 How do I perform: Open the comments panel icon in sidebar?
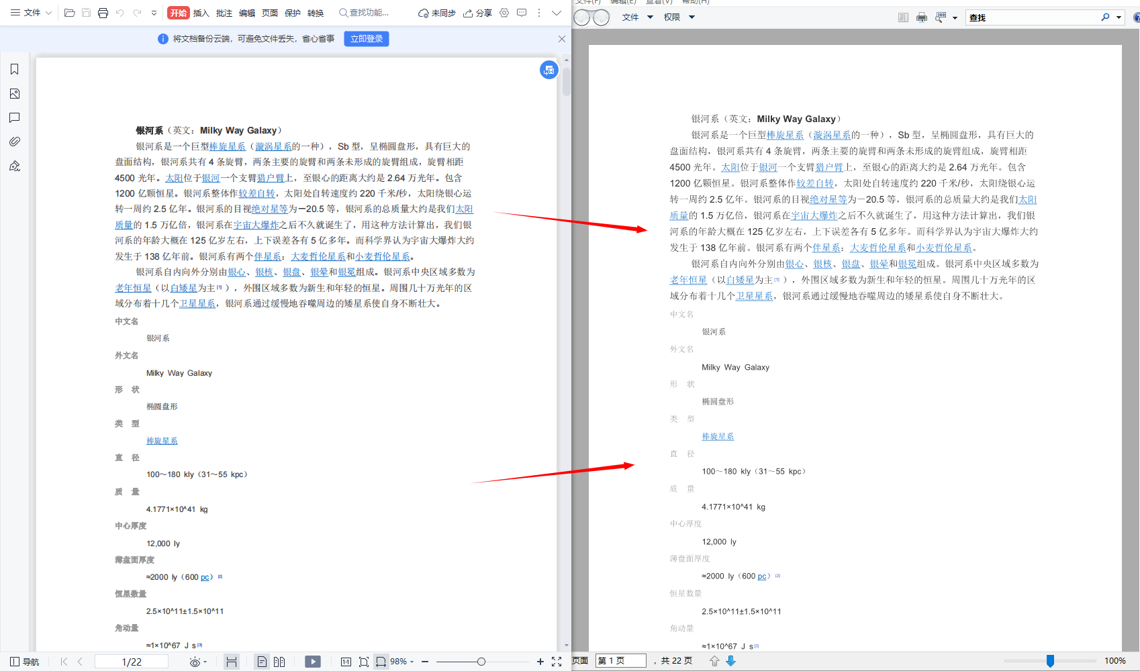tap(14, 117)
